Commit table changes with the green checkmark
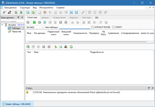The image size is (155, 107). (x=34, y=22)
